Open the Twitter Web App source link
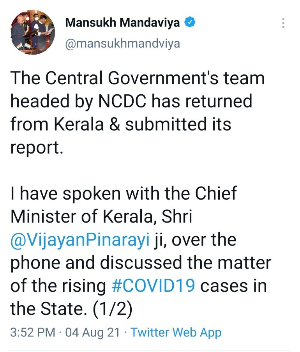 tap(176, 333)
